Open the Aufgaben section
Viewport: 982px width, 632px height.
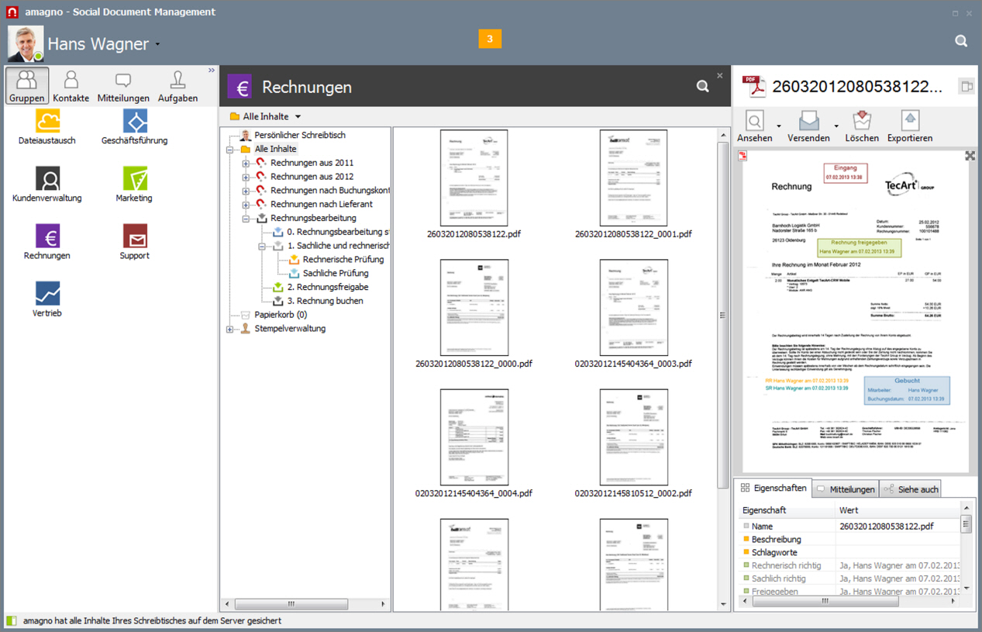point(177,85)
